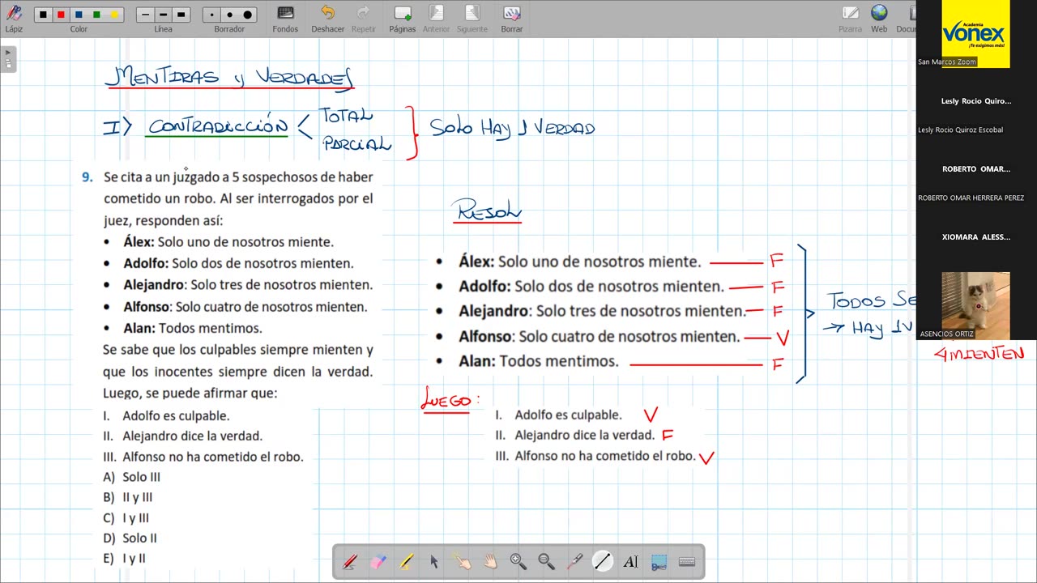The width and height of the screenshot is (1037, 583).
Task: Select the hand pan tool
Action: click(490, 561)
